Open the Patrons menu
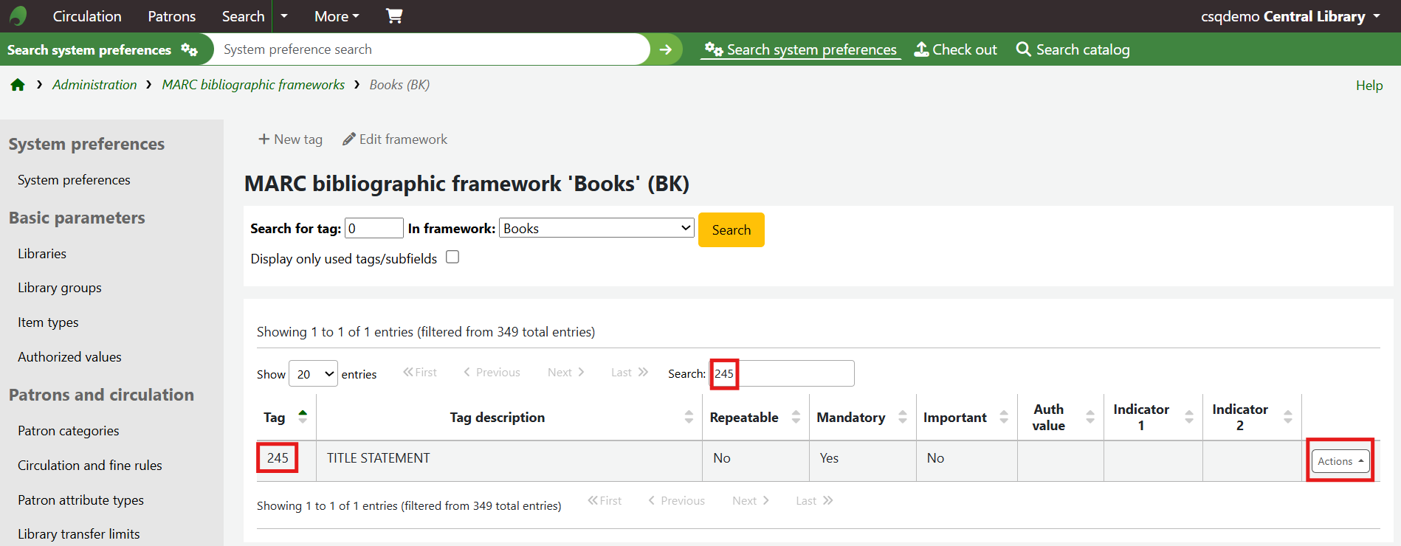1401x546 pixels. 172,16
